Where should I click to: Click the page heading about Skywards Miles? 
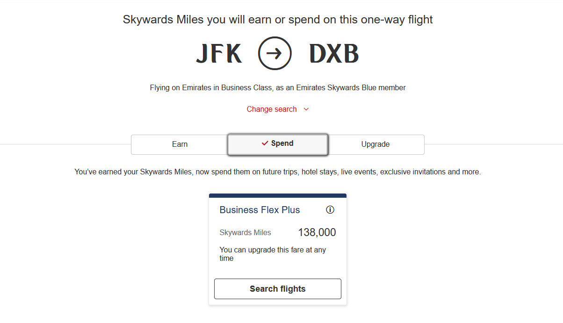(x=278, y=20)
